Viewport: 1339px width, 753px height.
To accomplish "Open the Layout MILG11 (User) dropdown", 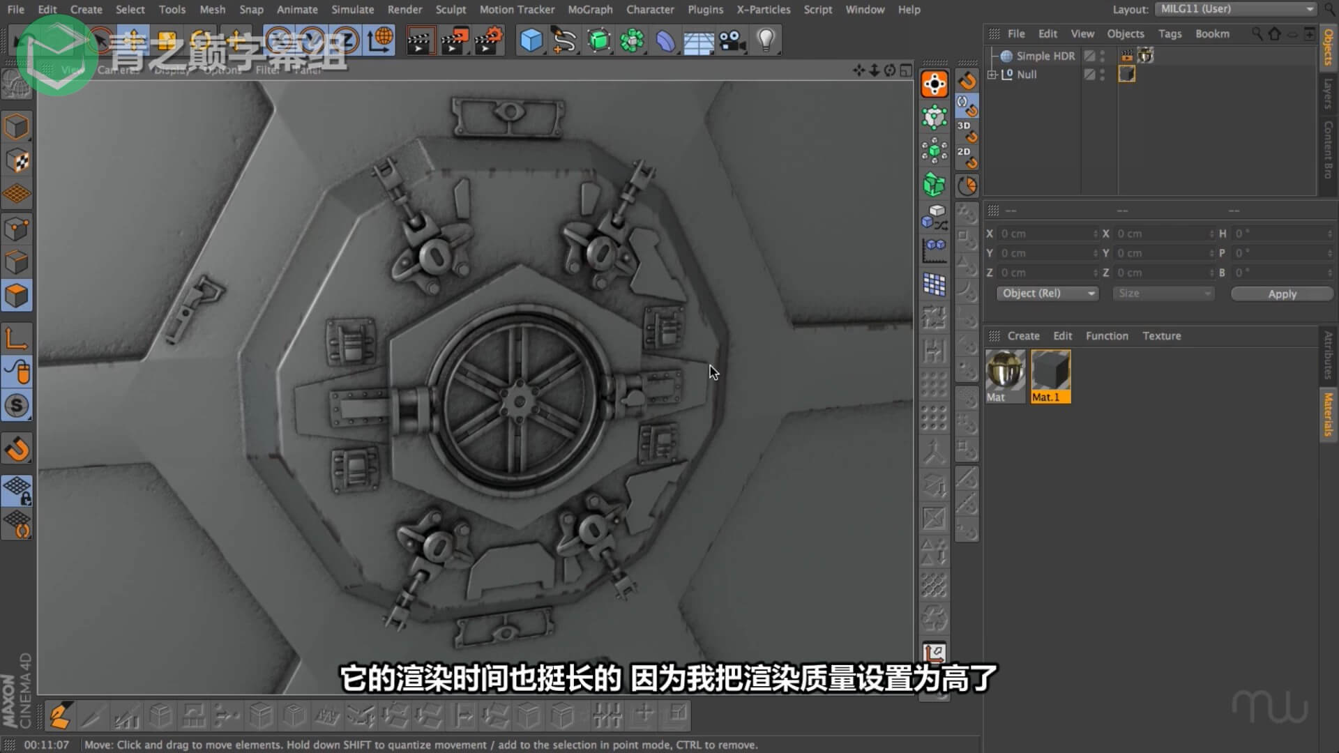I will pyautogui.click(x=1236, y=9).
